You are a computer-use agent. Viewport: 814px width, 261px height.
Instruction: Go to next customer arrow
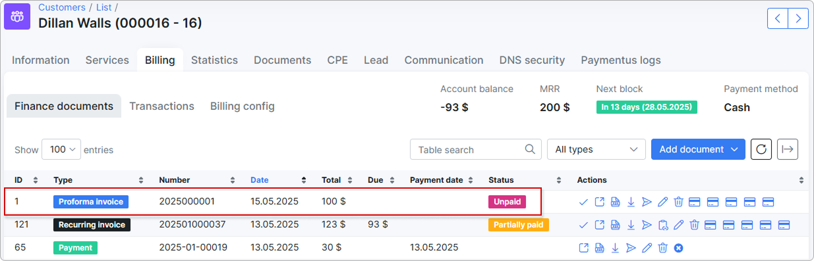click(x=798, y=18)
